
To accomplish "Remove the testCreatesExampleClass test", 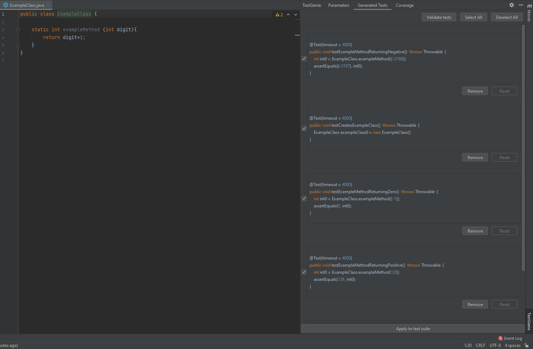I will 475,158.
